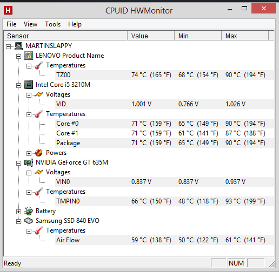Screen dimensions: 279x272
Task: Click the MARTINSLAPPY computer icon
Action: pyautogui.click(x=19, y=46)
